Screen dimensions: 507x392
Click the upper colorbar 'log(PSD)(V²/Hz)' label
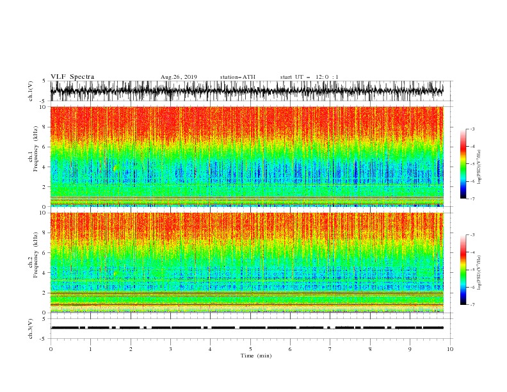click(x=479, y=167)
